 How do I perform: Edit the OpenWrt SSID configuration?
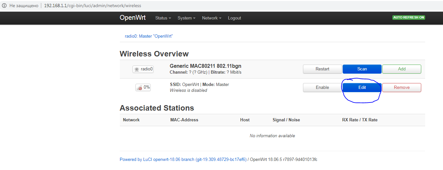[x=362, y=88]
